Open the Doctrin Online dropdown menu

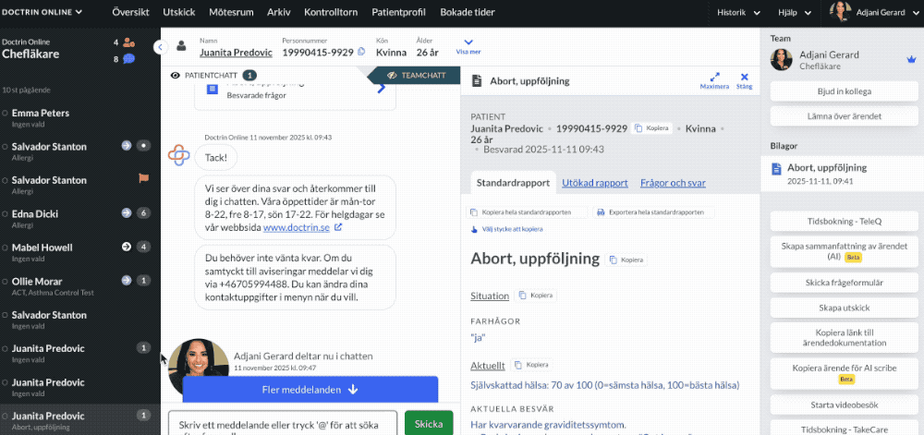coord(42,12)
